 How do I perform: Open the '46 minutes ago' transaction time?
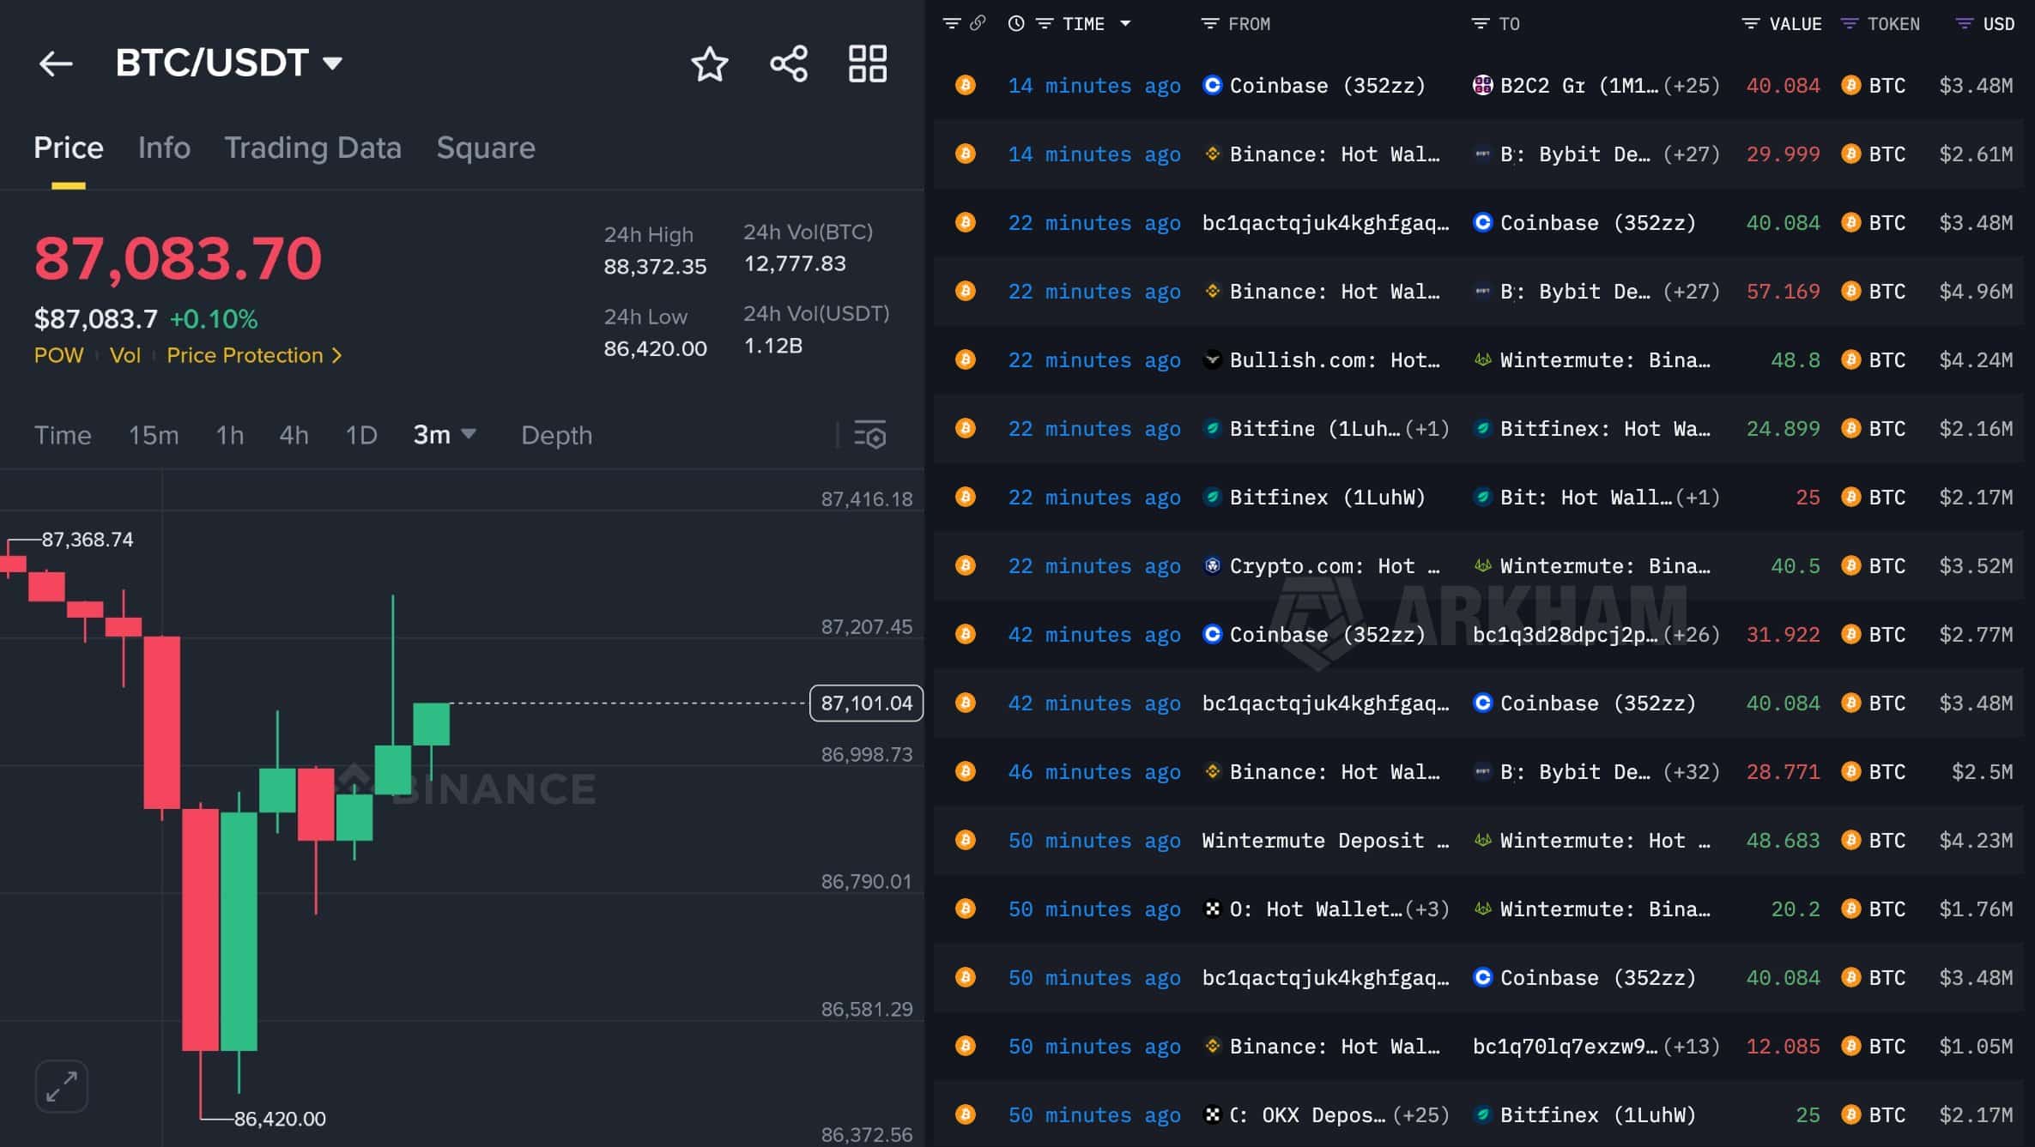click(1094, 772)
